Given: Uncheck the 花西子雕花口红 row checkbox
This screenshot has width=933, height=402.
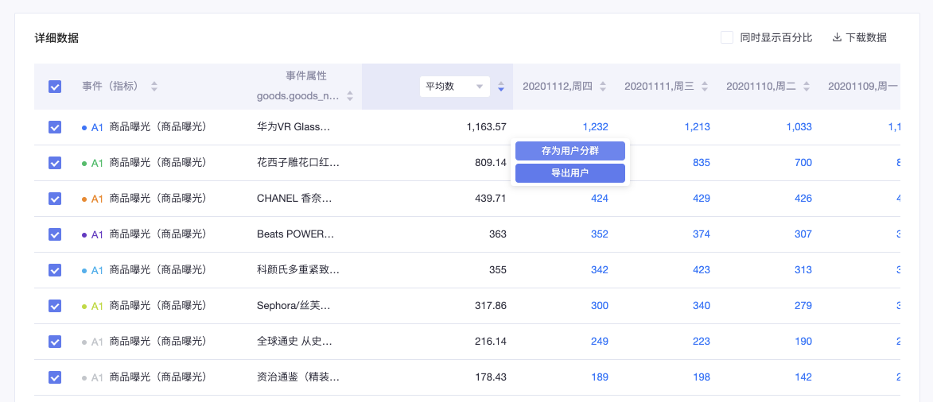Looking at the screenshot, I should coord(55,163).
